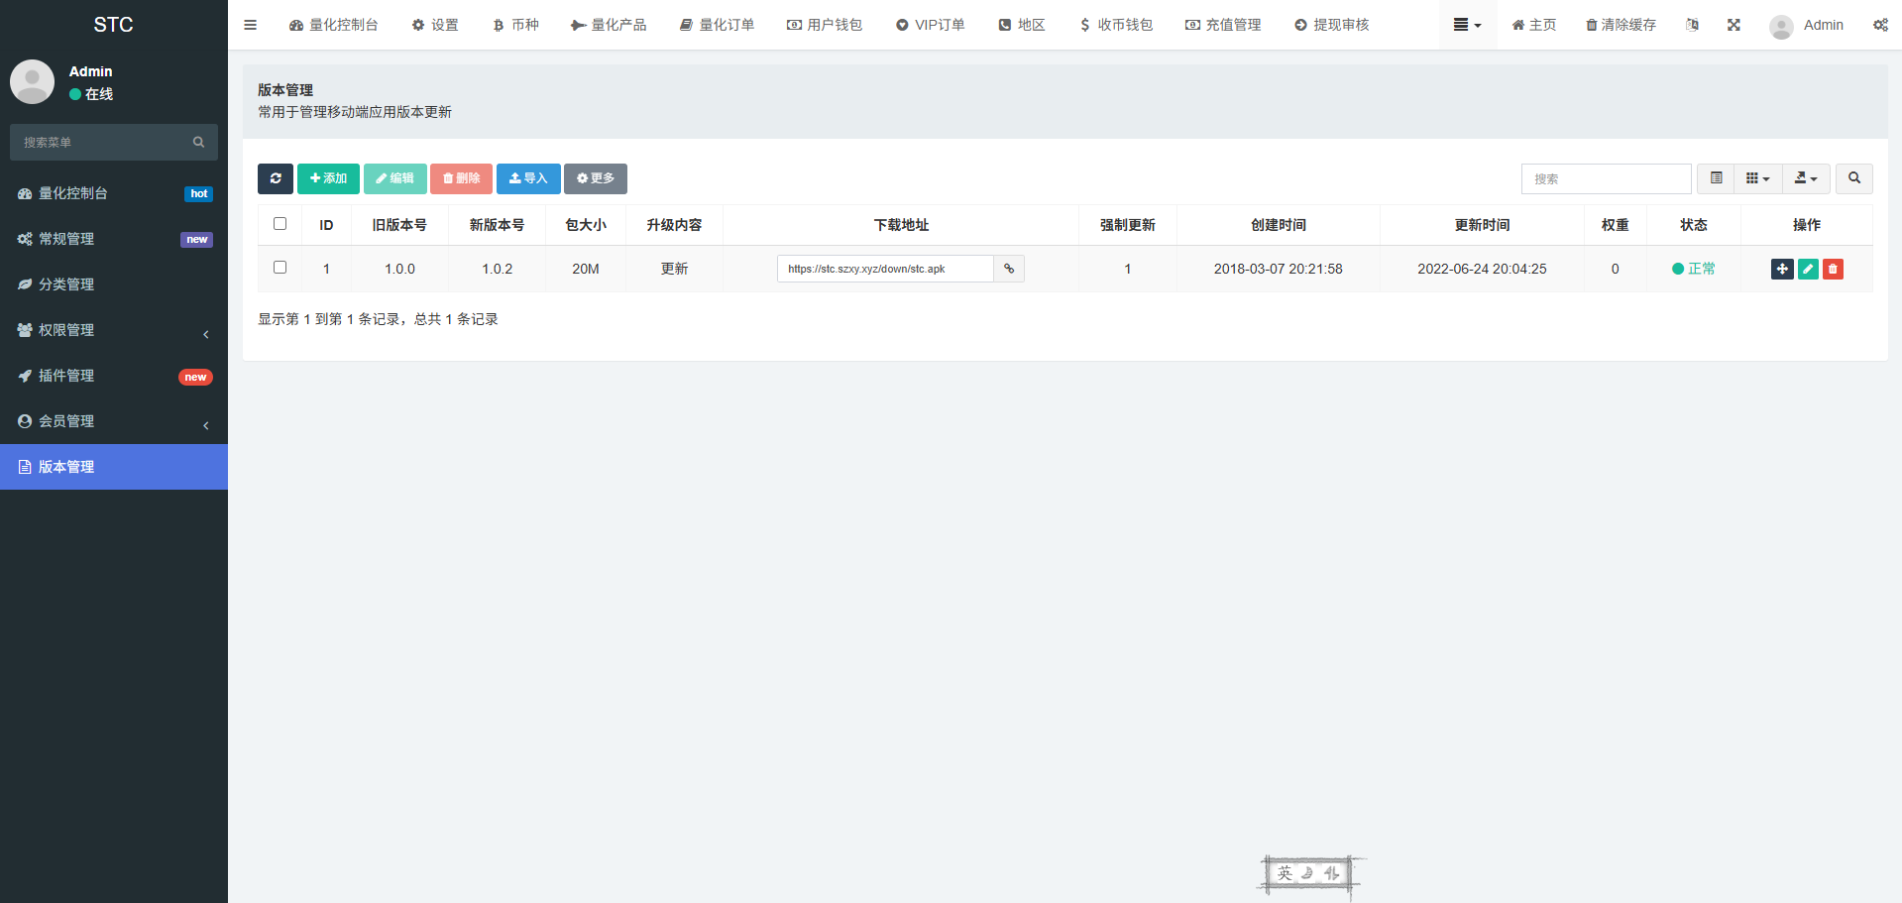Click the table search input field
This screenshot has height=903, width=1902.
(1606, 178)
